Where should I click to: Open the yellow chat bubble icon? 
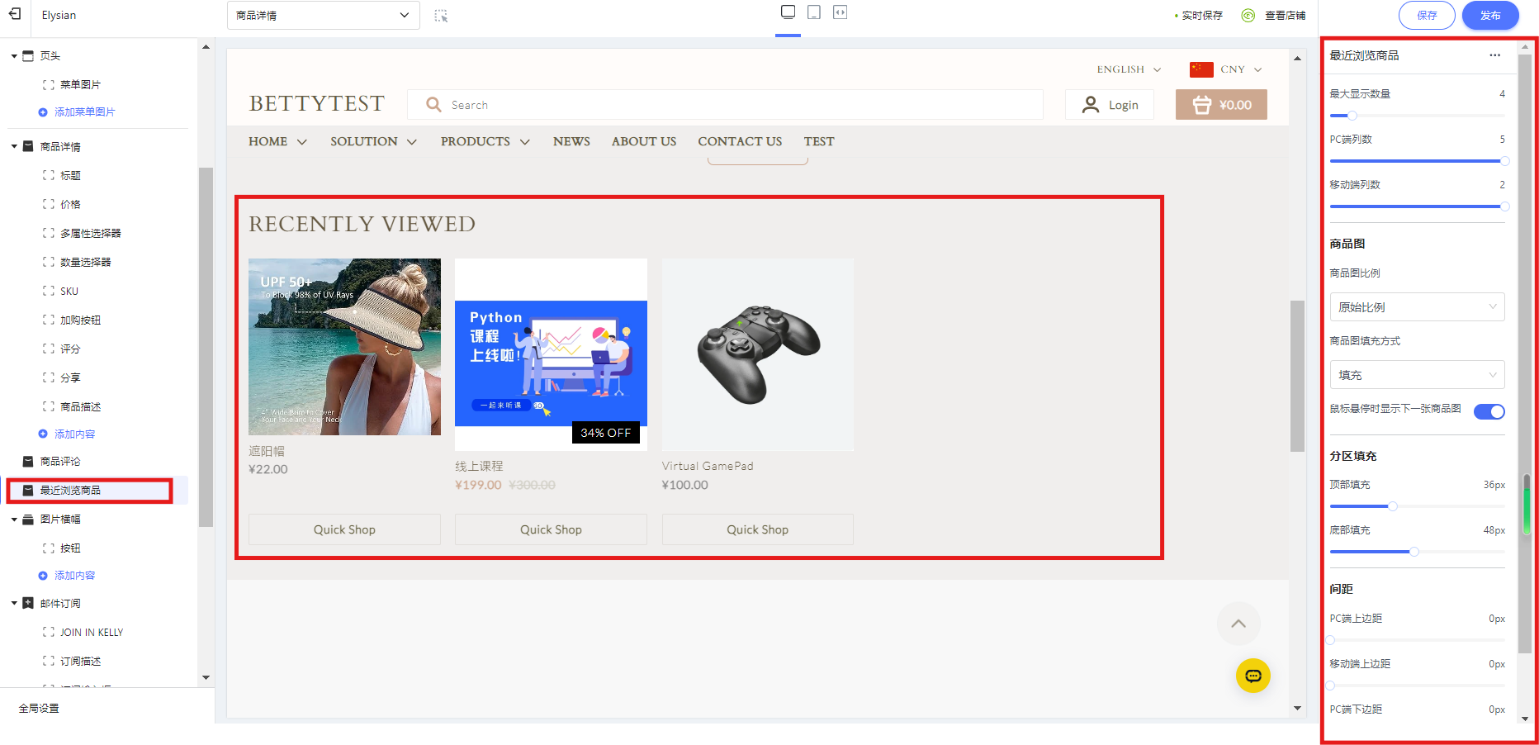[1253, 676]
